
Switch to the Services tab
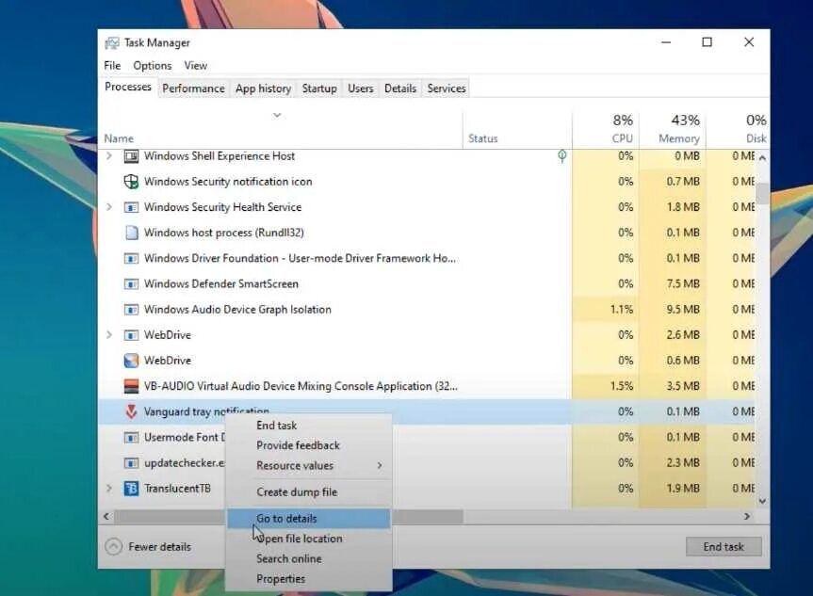point(447,89)
